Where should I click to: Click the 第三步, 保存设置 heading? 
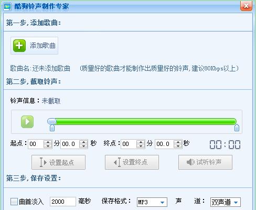[34, 178]
